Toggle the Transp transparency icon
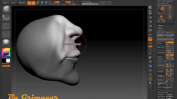The image size is (177, 99). tap(150, 75)
